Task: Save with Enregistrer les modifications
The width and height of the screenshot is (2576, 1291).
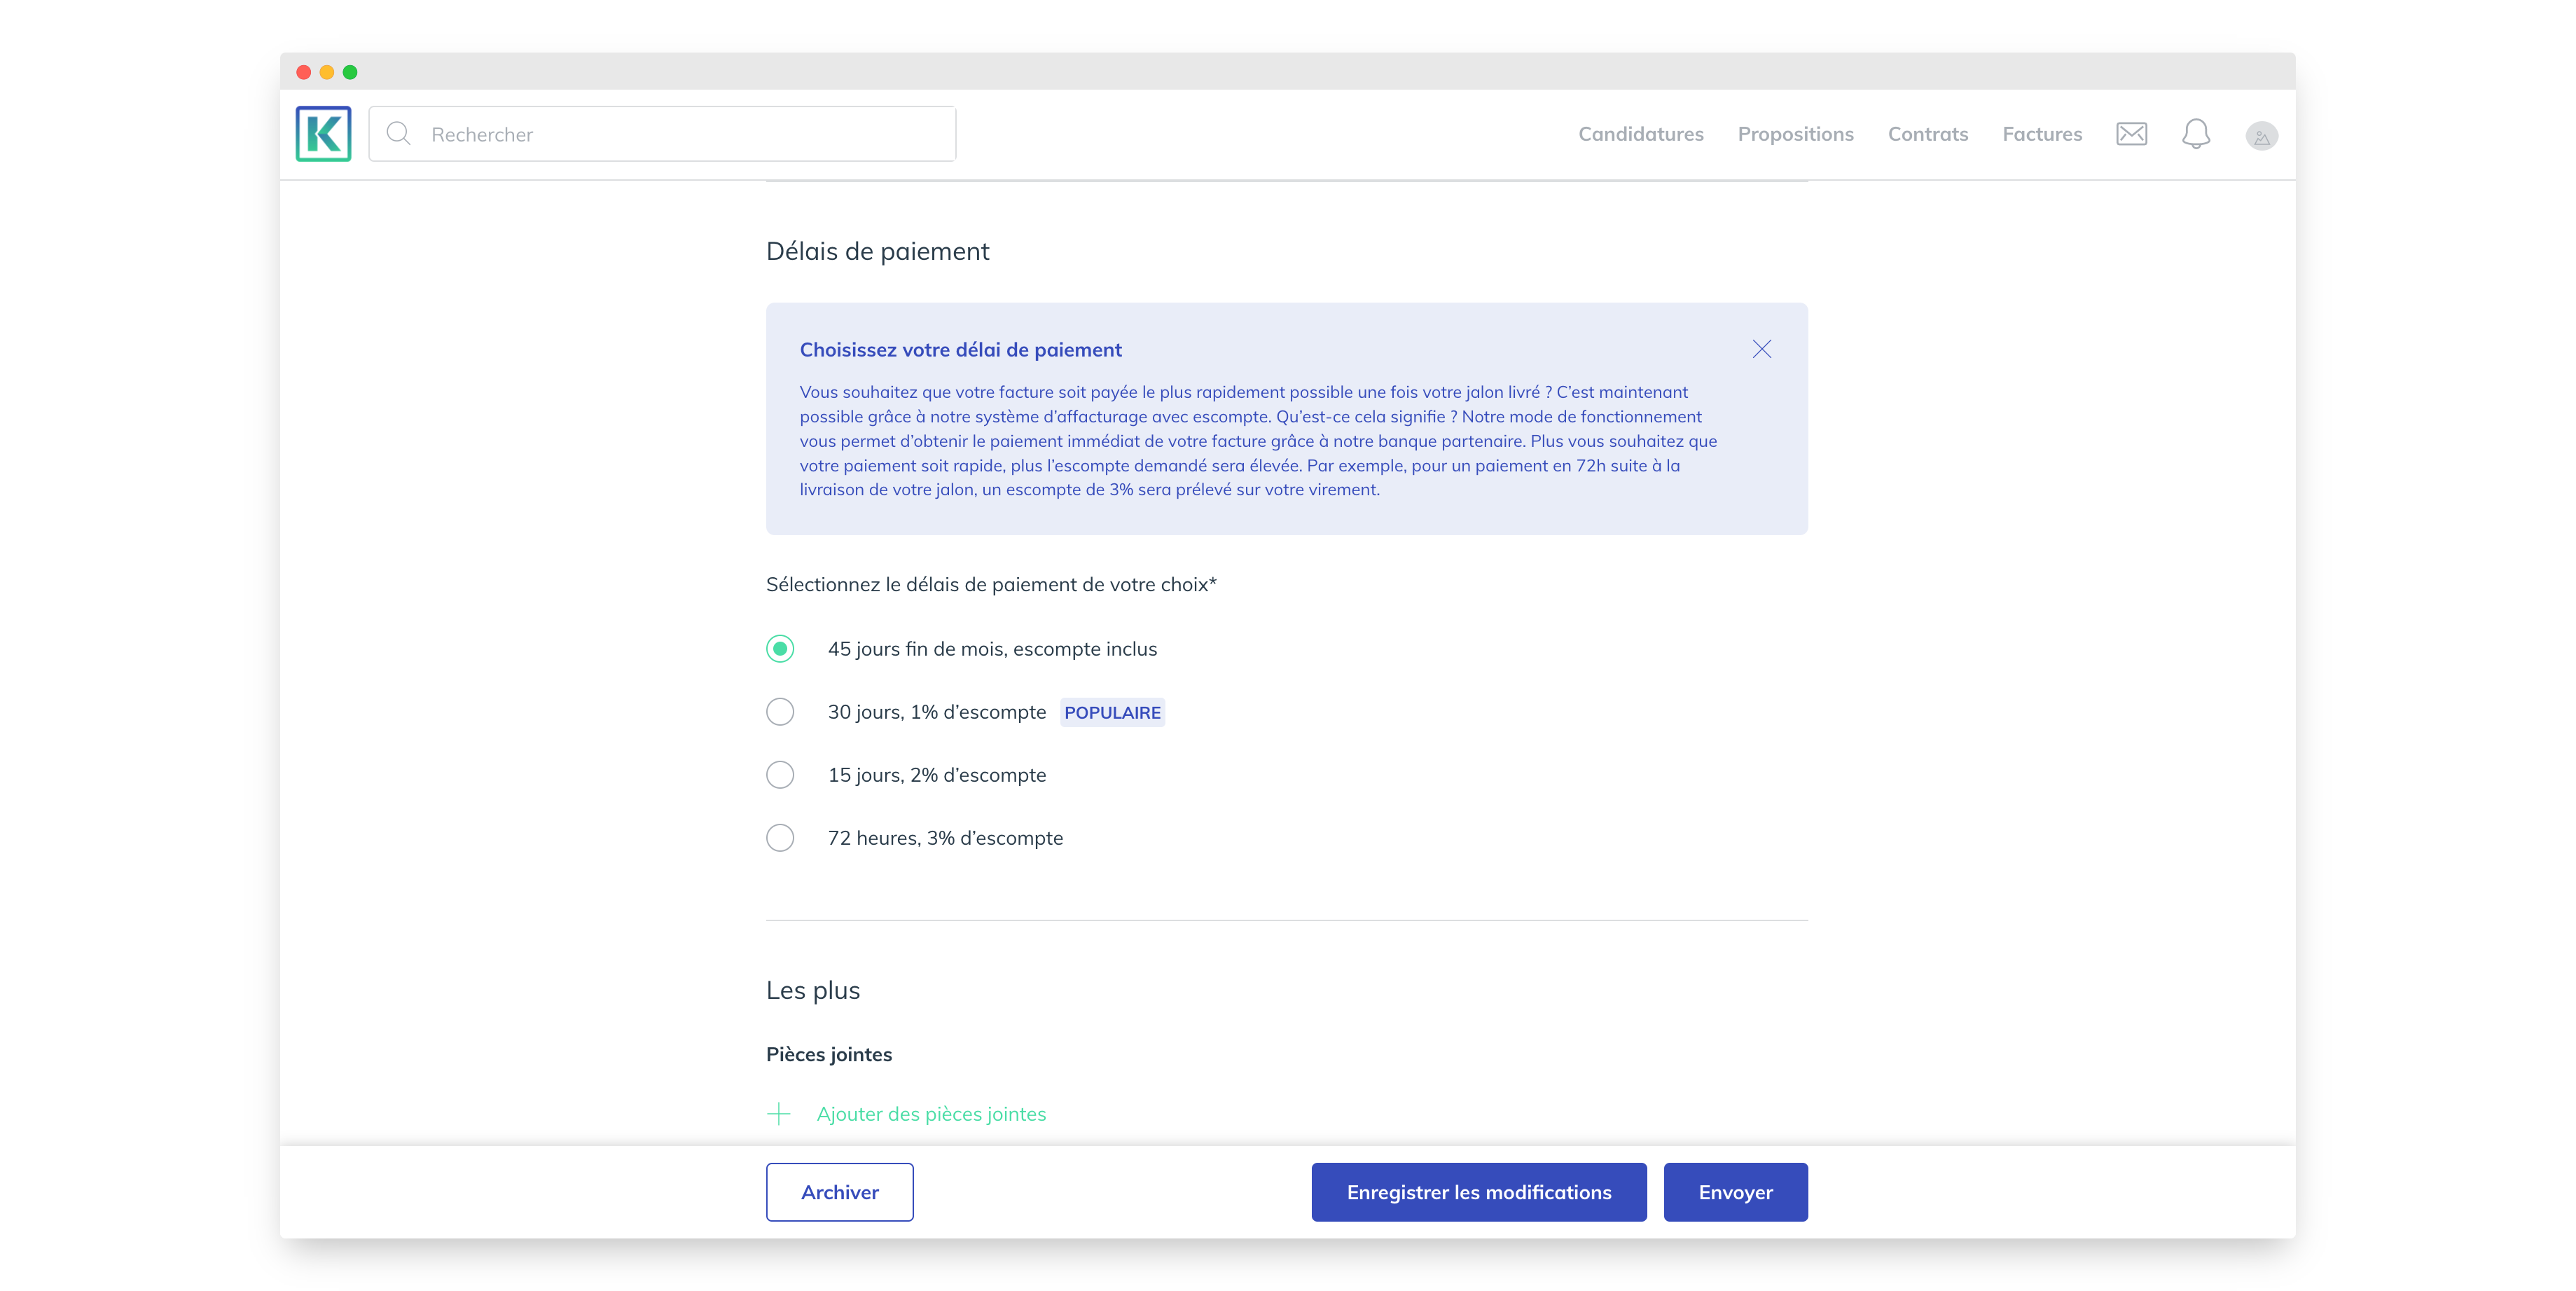Action: [x=1478, y=1192]
